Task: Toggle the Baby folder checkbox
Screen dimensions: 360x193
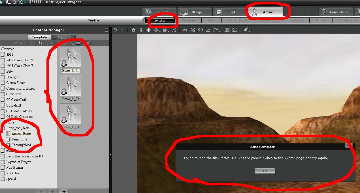Action: (3, 71)
